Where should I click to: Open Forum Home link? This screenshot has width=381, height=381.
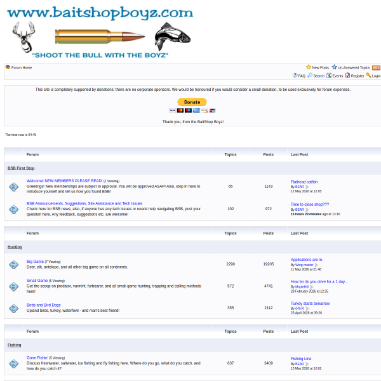pos(22,67)
